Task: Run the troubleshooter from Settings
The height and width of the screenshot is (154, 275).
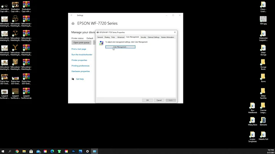Action: click(82, 55)
